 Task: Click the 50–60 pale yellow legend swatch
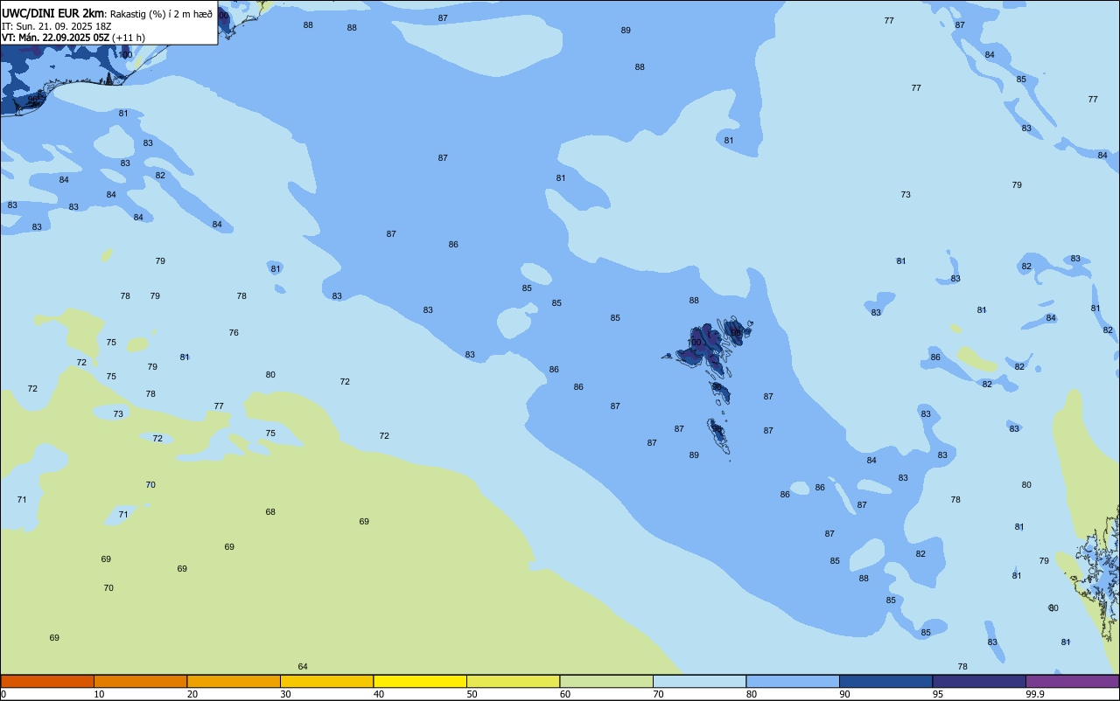[513, 681]
